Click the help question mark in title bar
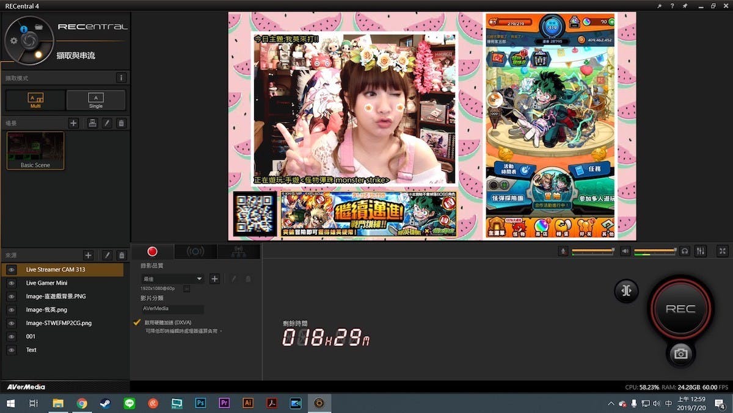The width and height of the screenshot is (733, 413). (x=672, y=5)
